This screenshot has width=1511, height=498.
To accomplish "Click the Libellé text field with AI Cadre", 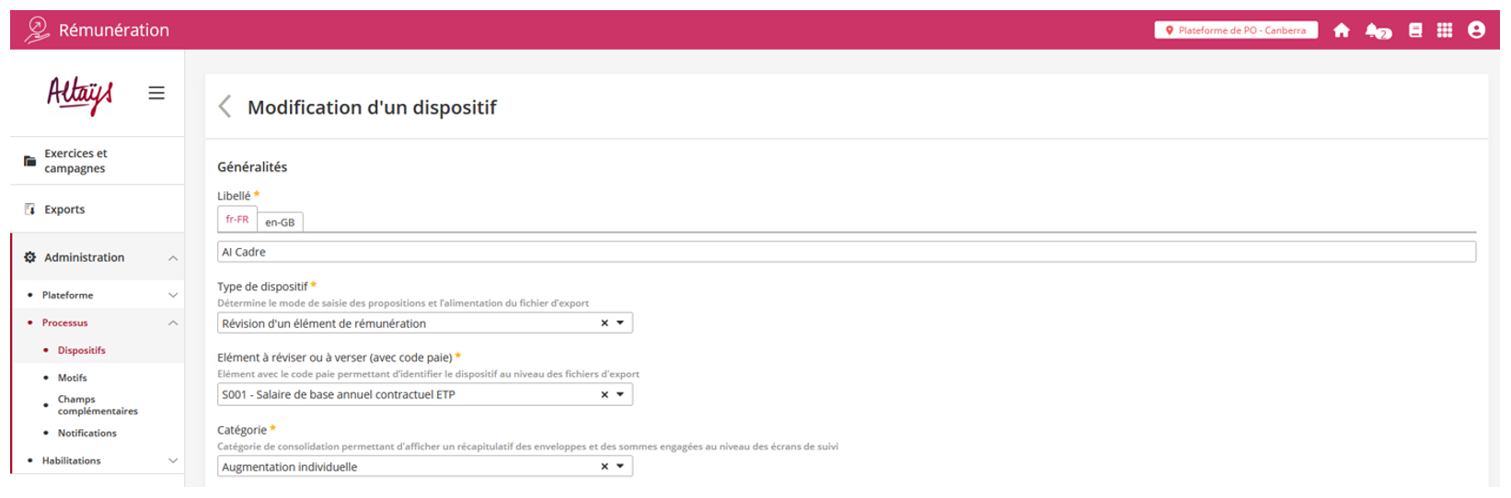I will pos(846,252).
